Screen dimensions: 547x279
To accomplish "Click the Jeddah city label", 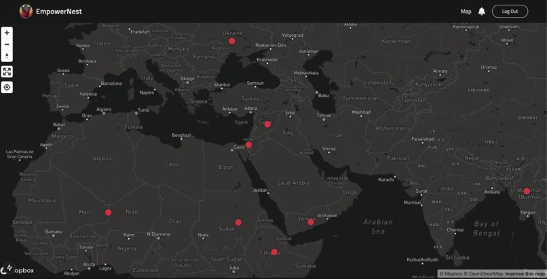I will click(260, 191).
